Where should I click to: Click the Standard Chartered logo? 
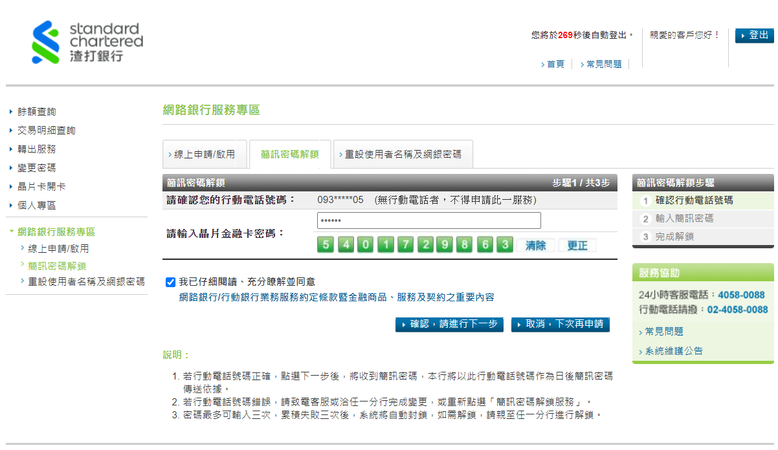[x=87, y=43]
